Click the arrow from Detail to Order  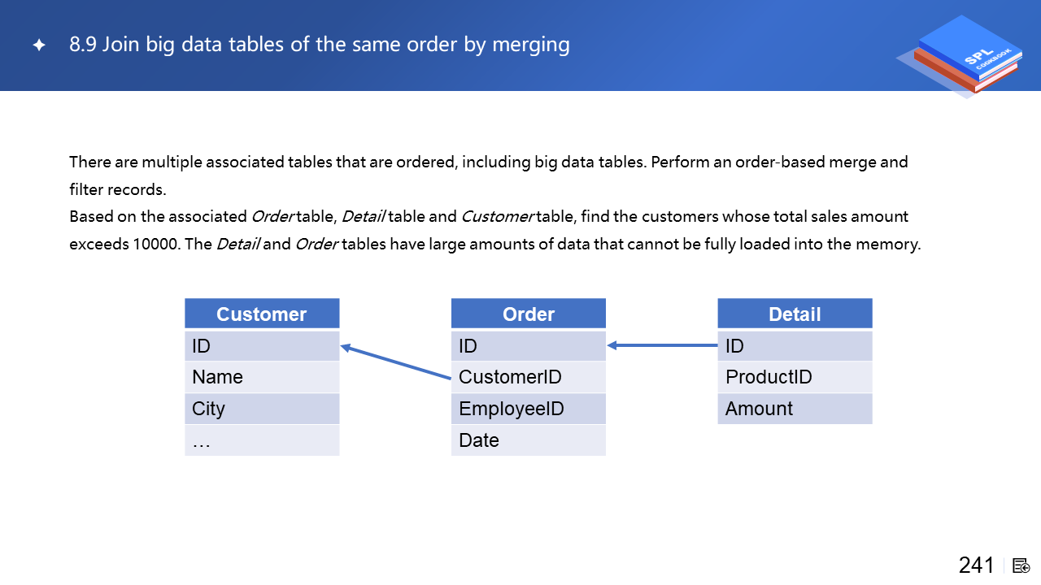tap(662, 345)
